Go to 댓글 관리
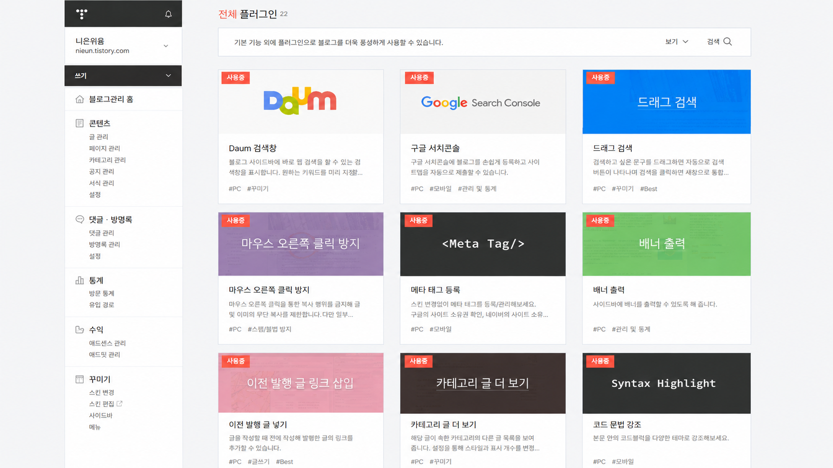 (x=102, y=233)
